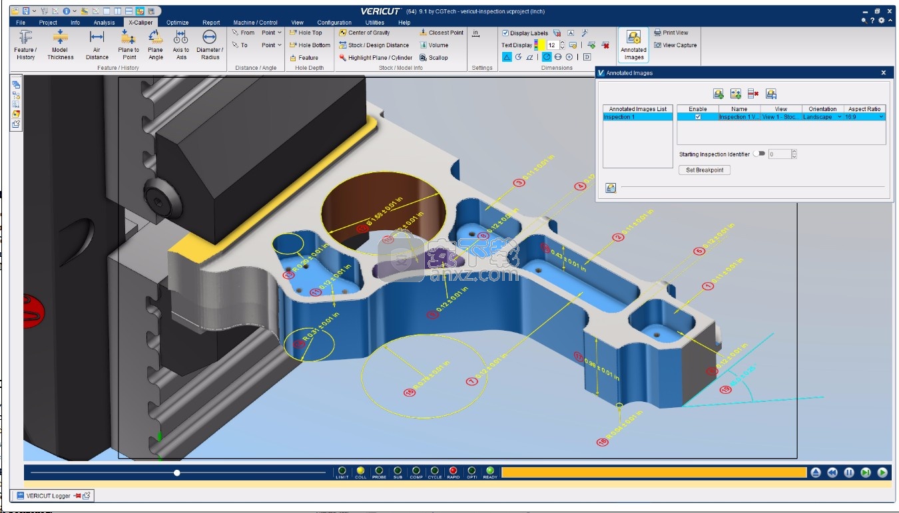The height and width of the screenshot is (513, 899).
Task: Select the Plane Angle tool
Action: click(x=155, y=45)
